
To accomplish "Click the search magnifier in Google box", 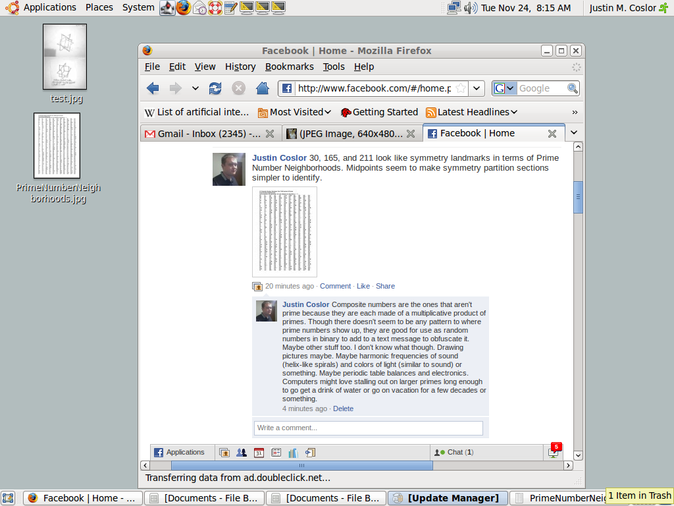I will [x=573, y=88].
